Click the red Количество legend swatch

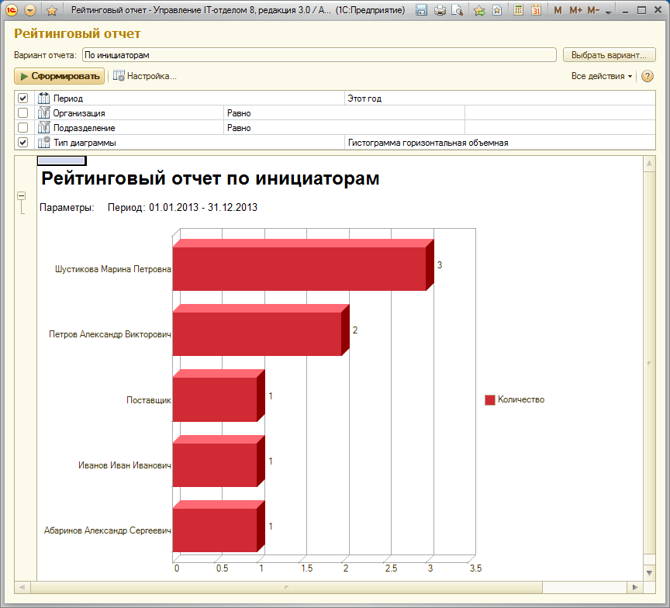coord(489,400)
